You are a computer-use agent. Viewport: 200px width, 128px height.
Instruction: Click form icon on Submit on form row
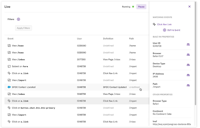[x=9, y=66]
